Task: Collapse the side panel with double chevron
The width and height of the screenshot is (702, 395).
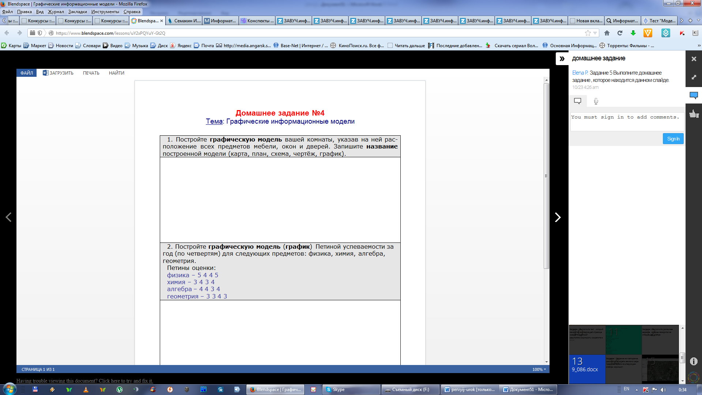Action: point(562,59)
